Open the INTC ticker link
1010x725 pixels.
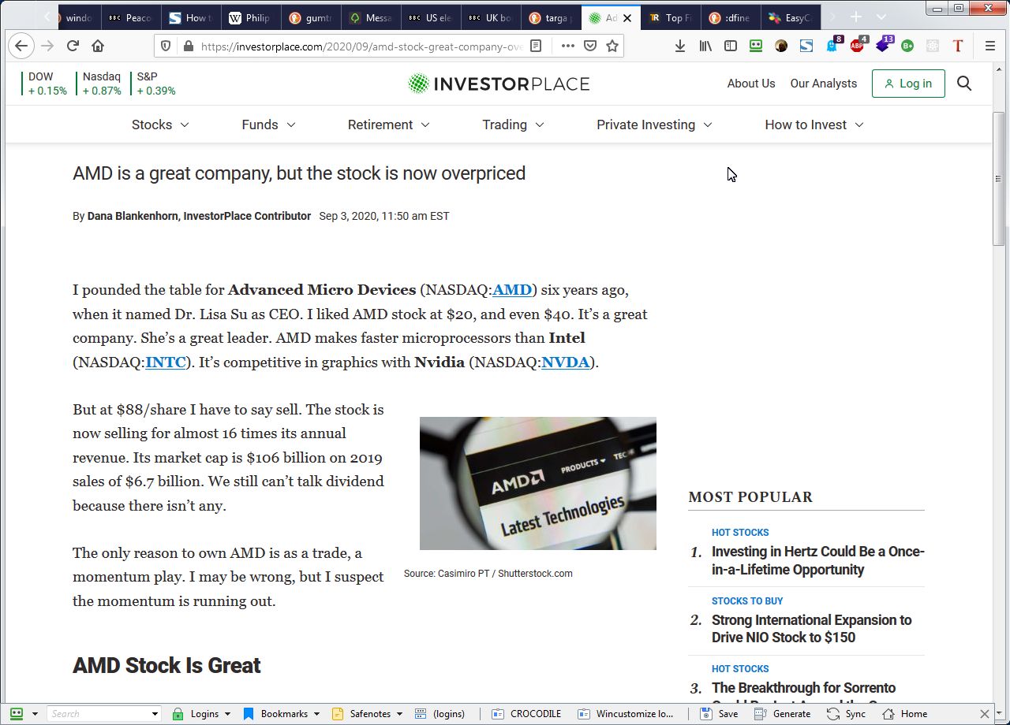pos(166,362)
